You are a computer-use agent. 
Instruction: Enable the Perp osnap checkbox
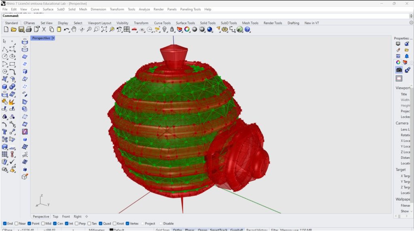pyautogui.click(x=76, y=224)
